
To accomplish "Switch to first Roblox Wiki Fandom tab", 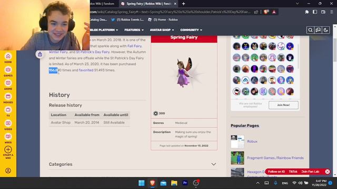I will (x=104, y=4).
